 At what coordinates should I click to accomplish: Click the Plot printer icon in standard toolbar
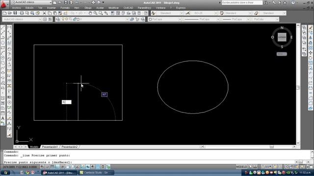tap(22, 13)
